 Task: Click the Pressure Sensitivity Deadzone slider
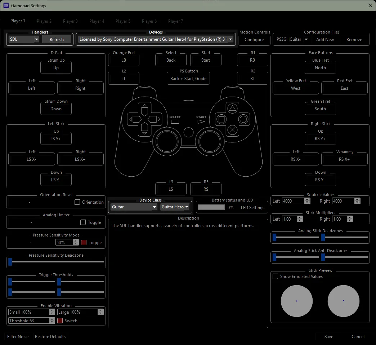pos(56,262)
